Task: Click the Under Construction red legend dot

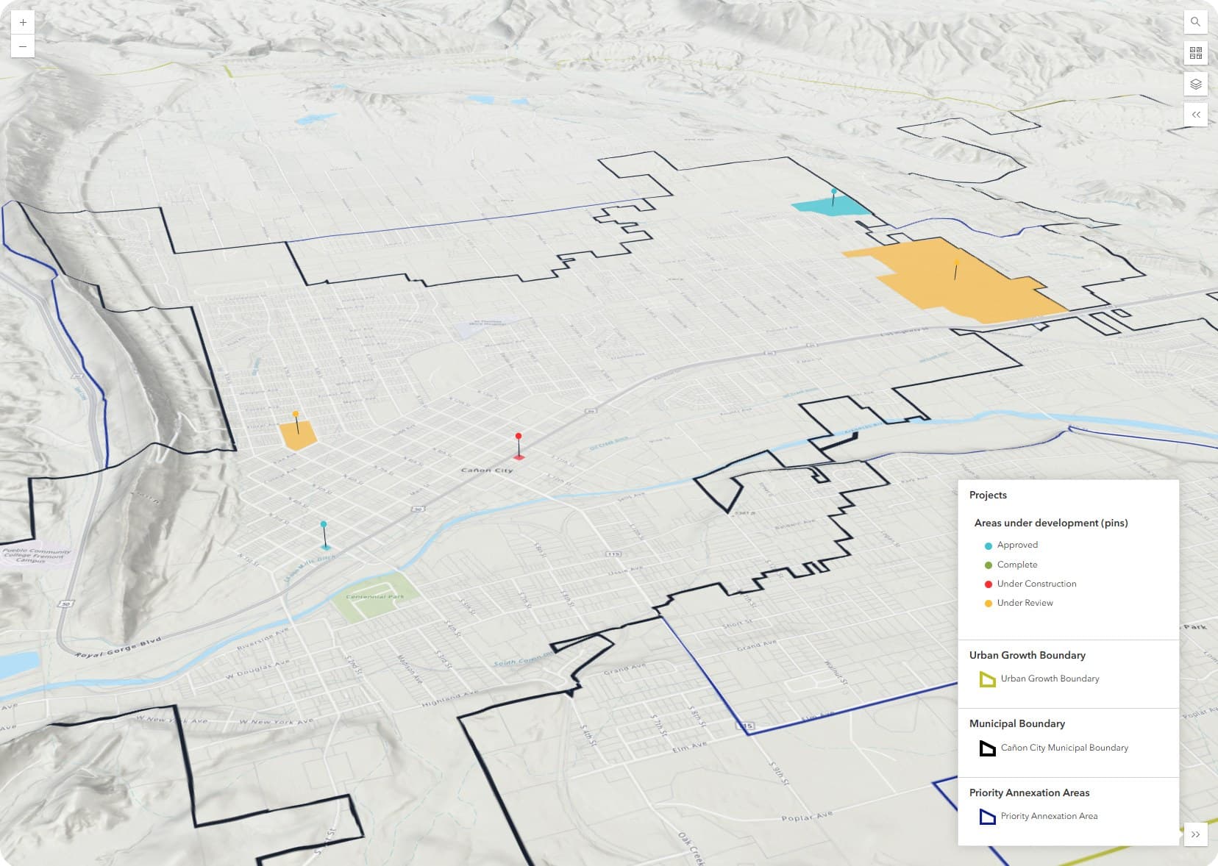Action: click(989, 584)
